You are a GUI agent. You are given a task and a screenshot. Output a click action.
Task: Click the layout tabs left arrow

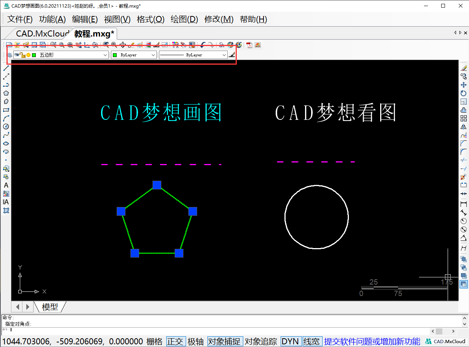pos(18,306)
